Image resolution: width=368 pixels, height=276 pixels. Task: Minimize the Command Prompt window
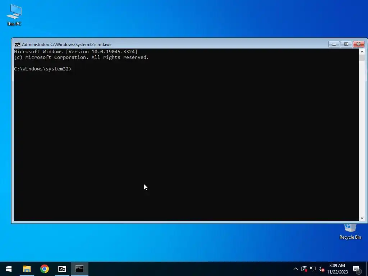point(334,44)
